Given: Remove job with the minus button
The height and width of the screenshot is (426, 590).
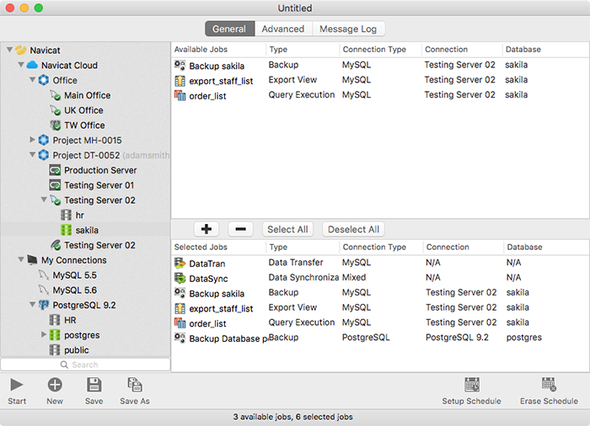Looking at the screenshot, I should click(x=240, y=229).
